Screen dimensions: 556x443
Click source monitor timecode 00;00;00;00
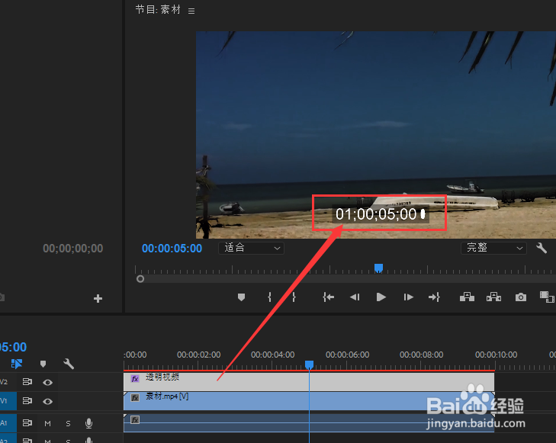coord(73,249)
